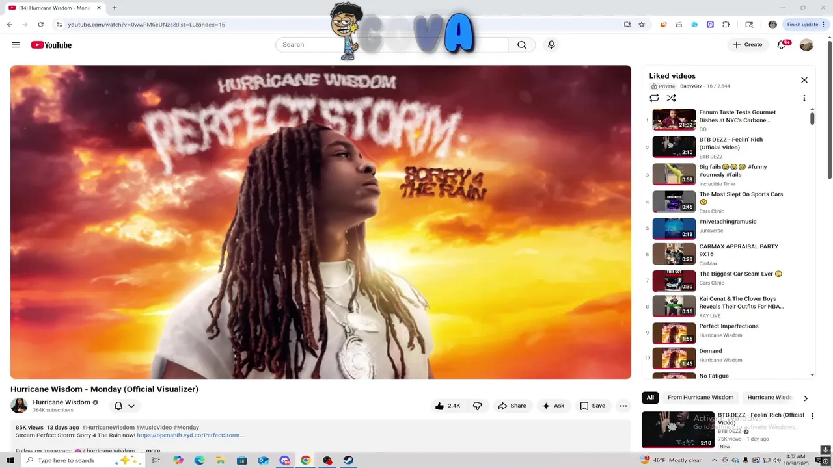Open the Liked videos playlist title
Screen dimensions: 833x468
(672, 76)
